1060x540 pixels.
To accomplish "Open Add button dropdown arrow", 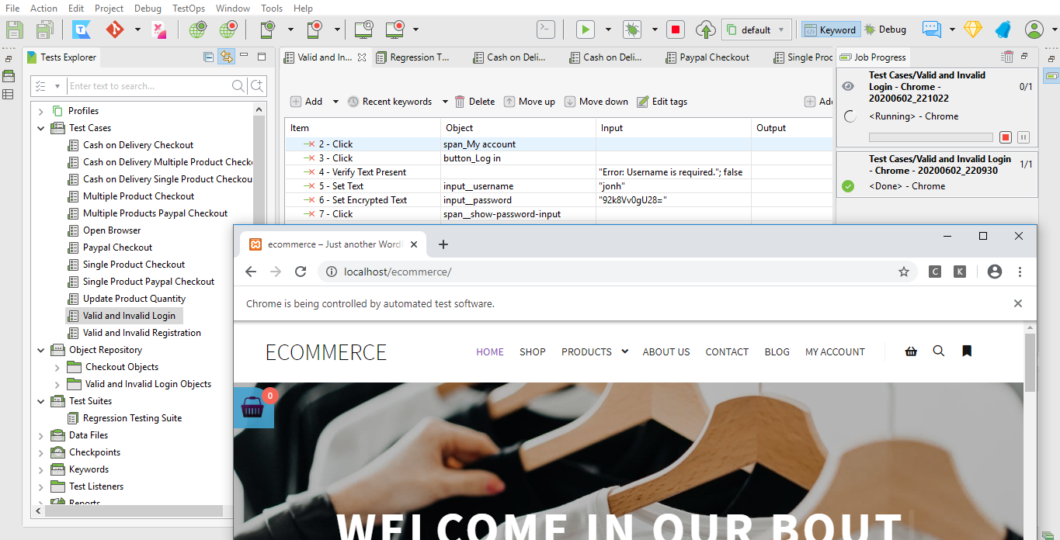I will tap(335, 102).
